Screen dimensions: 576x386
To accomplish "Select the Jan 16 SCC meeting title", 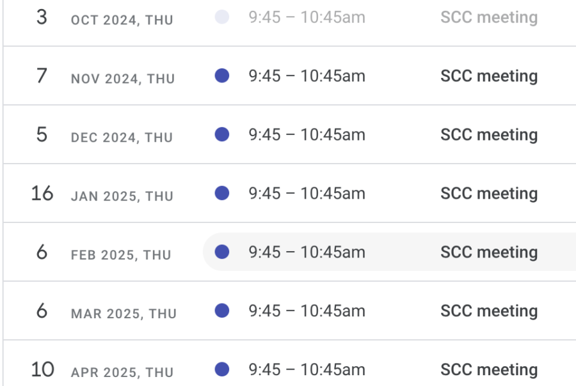I will (489, 194).
